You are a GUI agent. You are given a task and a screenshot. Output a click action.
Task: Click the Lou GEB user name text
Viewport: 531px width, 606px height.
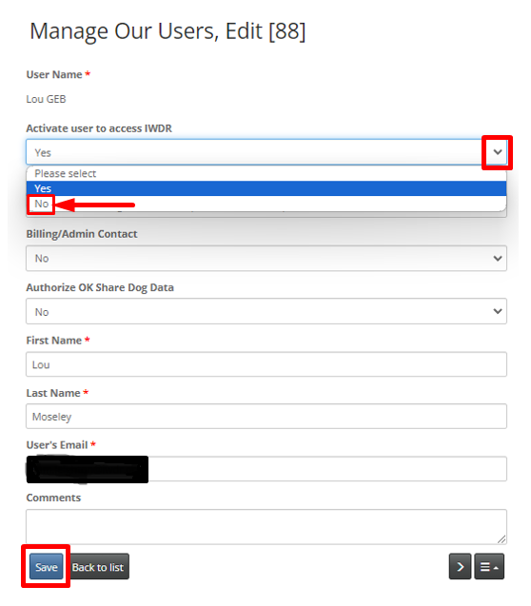point(46,99)
